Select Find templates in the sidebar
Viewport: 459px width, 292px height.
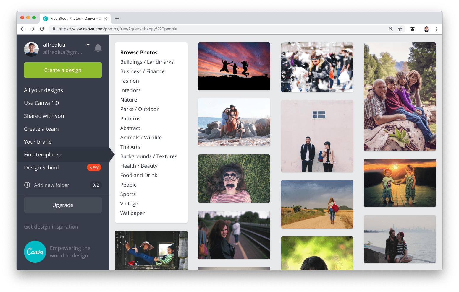pyautogui.click(x=42, y=154)
